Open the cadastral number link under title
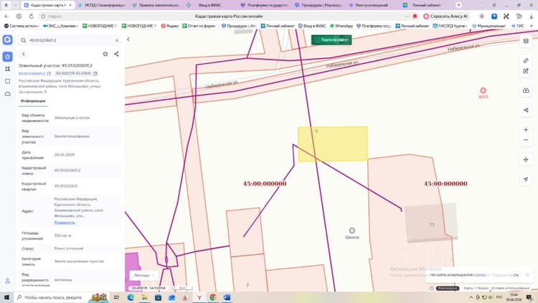Image resolution: width=538 pixels, height=303 pixels. [x=32, y=73]
